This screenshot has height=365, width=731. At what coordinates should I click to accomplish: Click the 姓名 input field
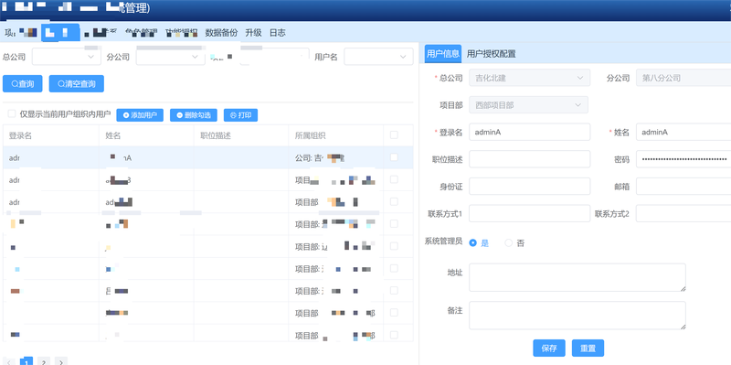coord(683,132)
